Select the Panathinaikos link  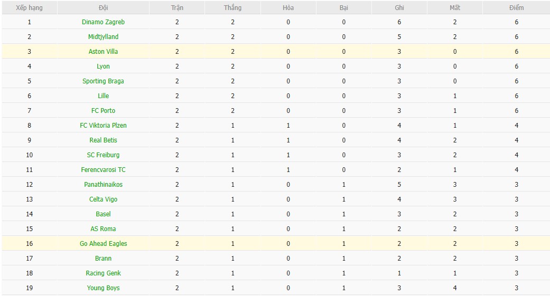[x=103, y=185]
